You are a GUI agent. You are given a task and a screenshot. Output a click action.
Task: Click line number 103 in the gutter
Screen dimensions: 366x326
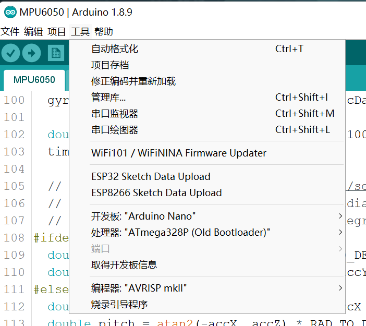click(x=14, y=152)
